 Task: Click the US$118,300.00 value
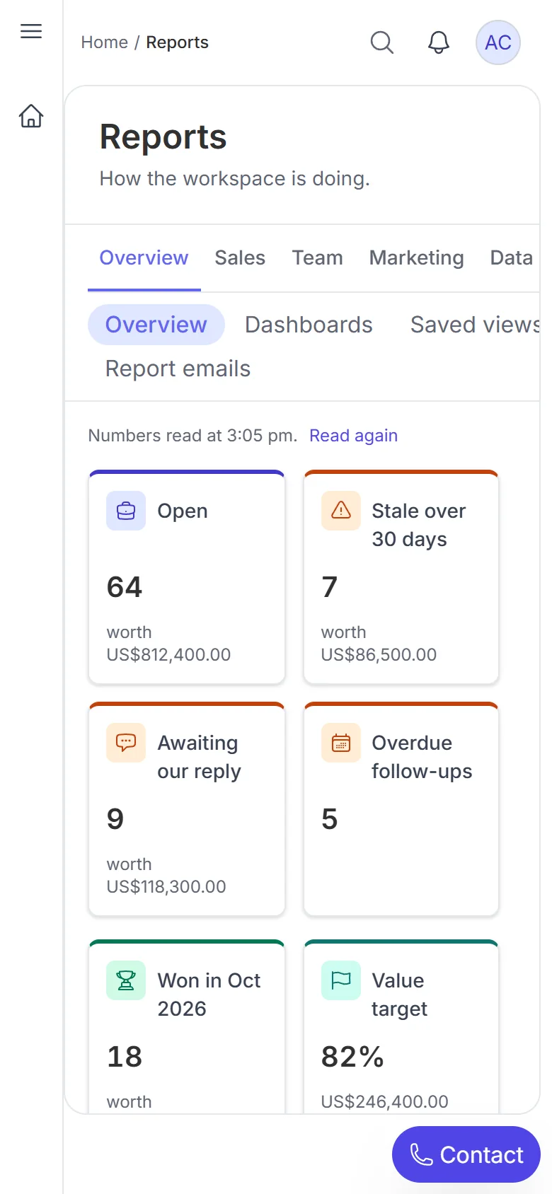(x=166, y=887)
